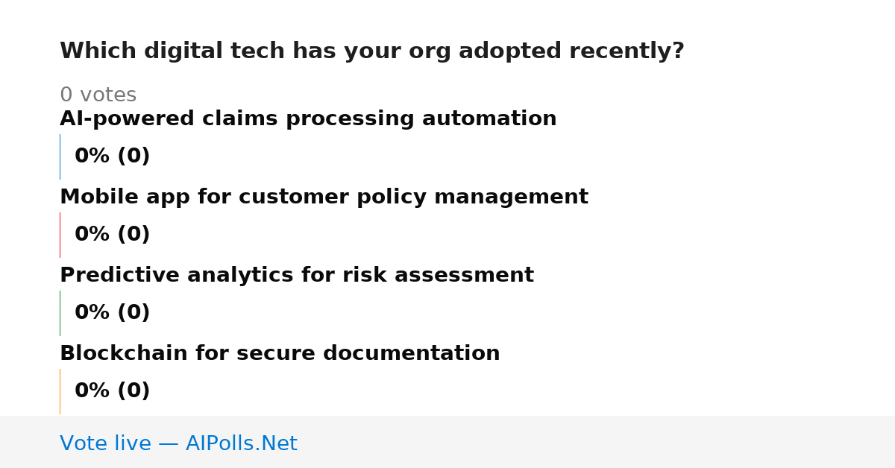The width and height of the screenshot is (895, 468).
Task: Choose Blockchain for secure documentation option
Action: 280,354
